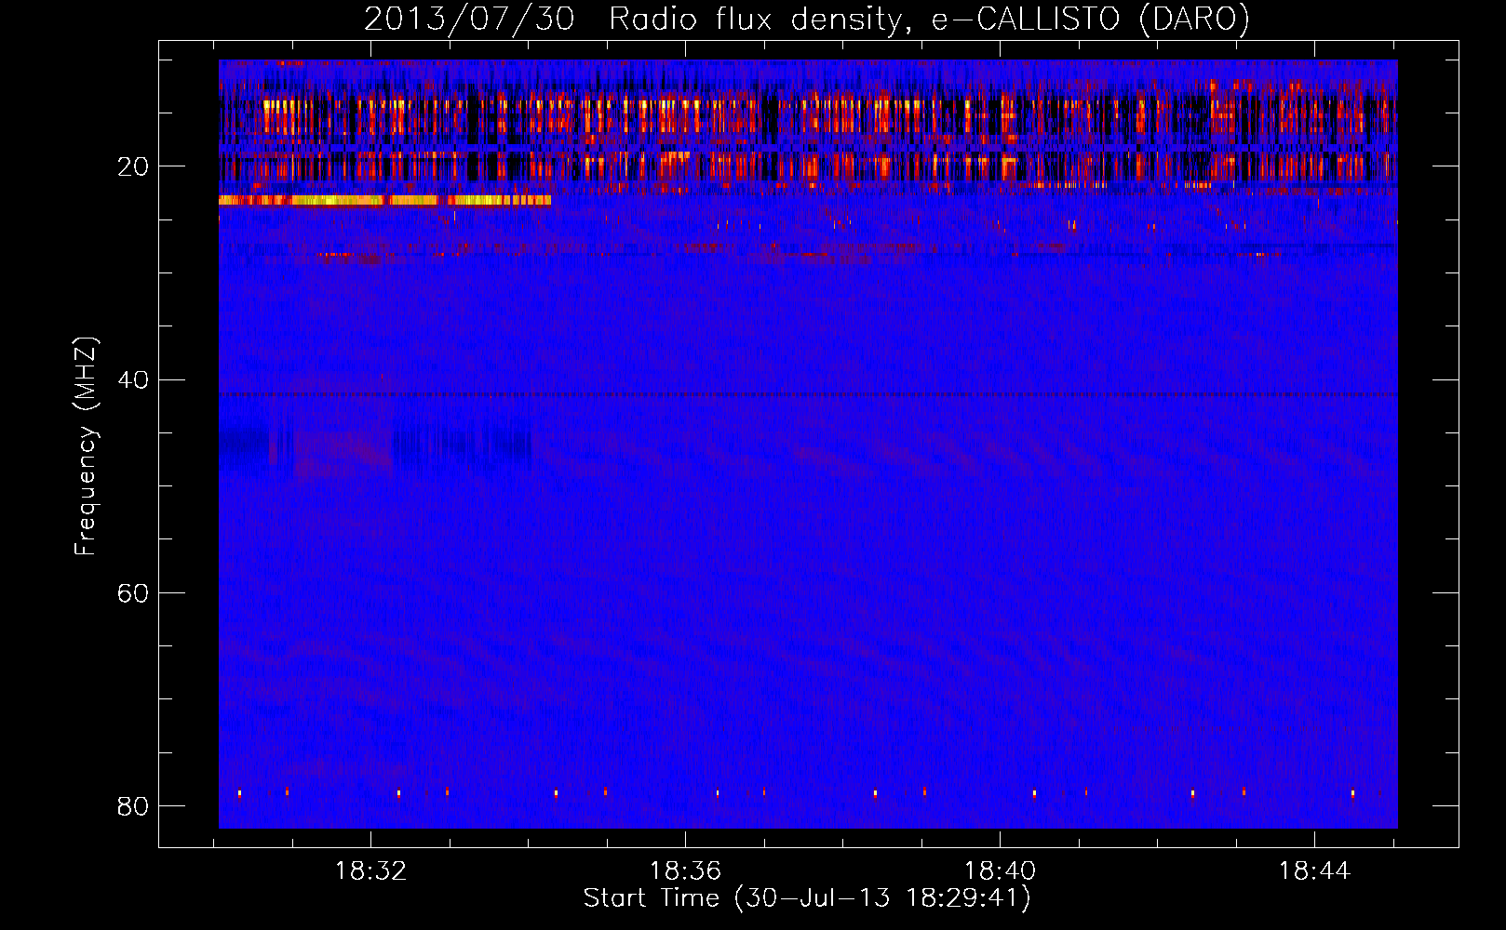Click the plot title '2013/07/30 Radio flux density, e-CALLISTO (DARO)'
The height and width of the screenshot is (930, 1506).
(807, 19)
